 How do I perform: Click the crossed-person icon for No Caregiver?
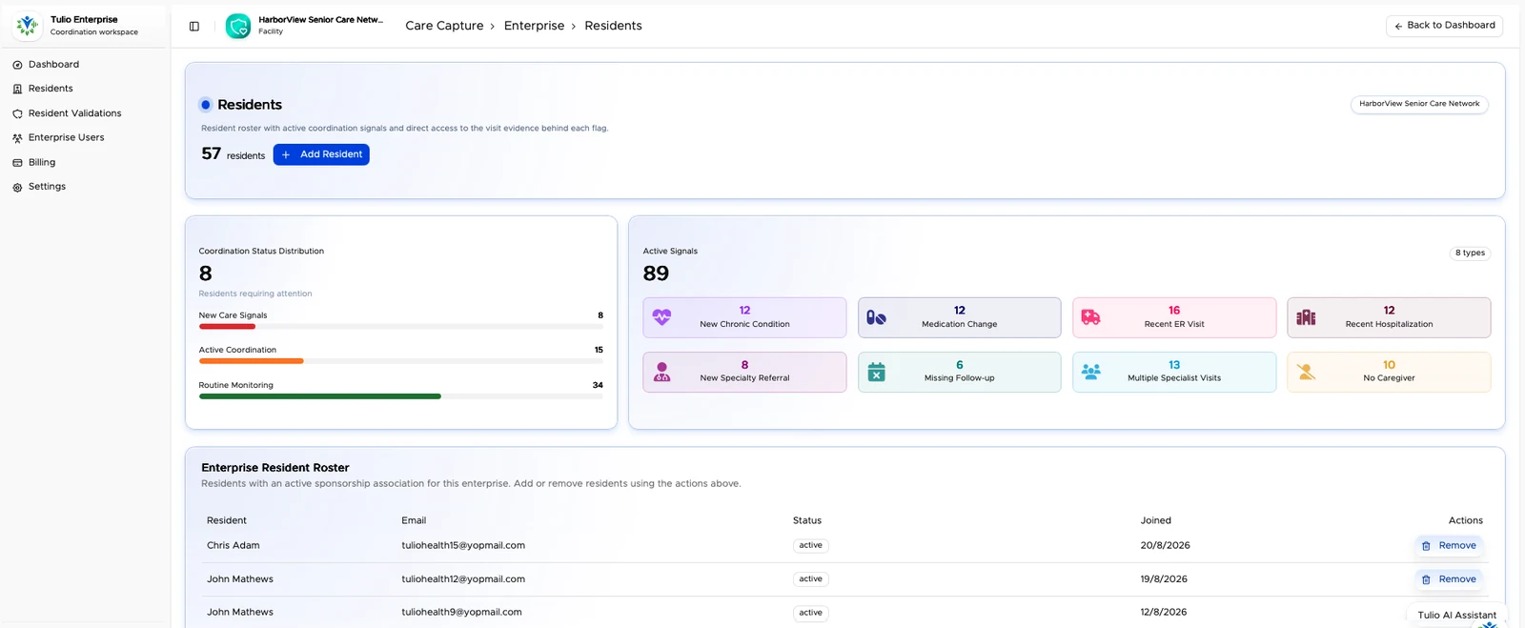pyautogui.click(x=1306, y=372)
